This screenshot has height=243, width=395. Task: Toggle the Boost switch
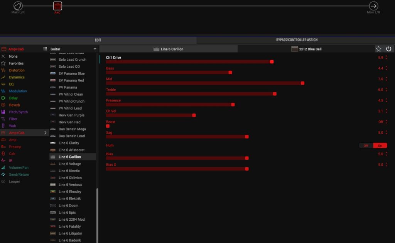pyautogui.click(x=108, y=126)
